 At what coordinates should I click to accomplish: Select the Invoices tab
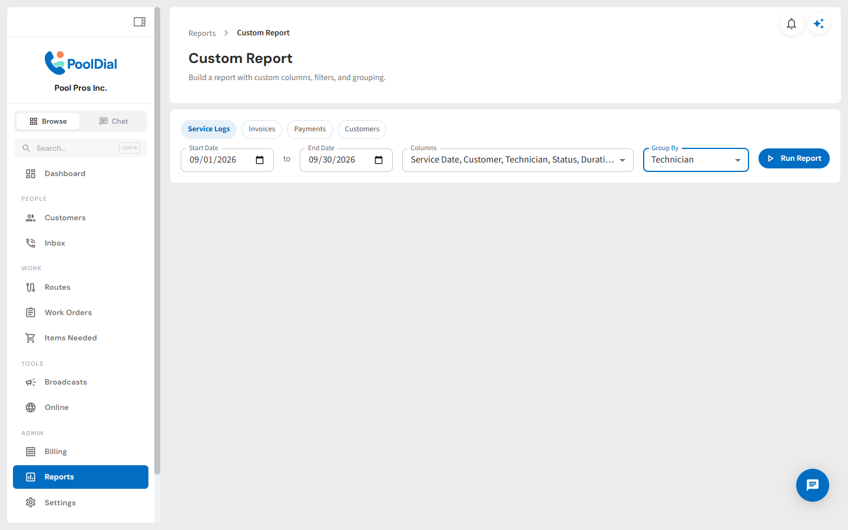pos(262,130)
